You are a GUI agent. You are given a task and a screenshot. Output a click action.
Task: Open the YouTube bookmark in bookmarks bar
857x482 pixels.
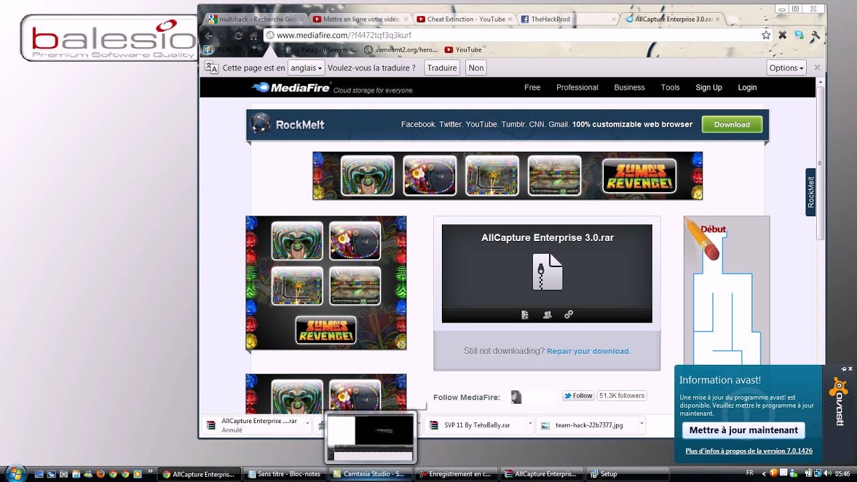(463, 50)
